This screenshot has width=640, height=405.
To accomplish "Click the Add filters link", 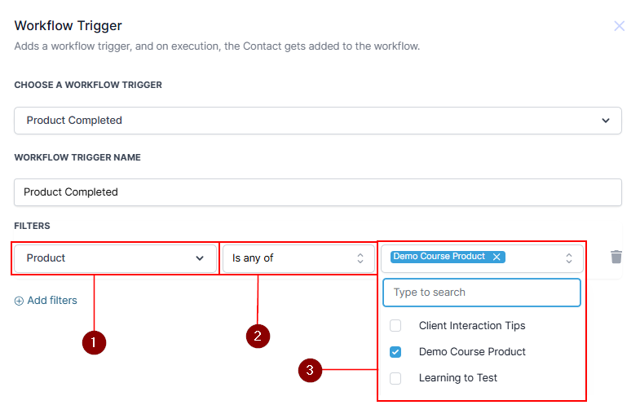I will coord(52,301).
